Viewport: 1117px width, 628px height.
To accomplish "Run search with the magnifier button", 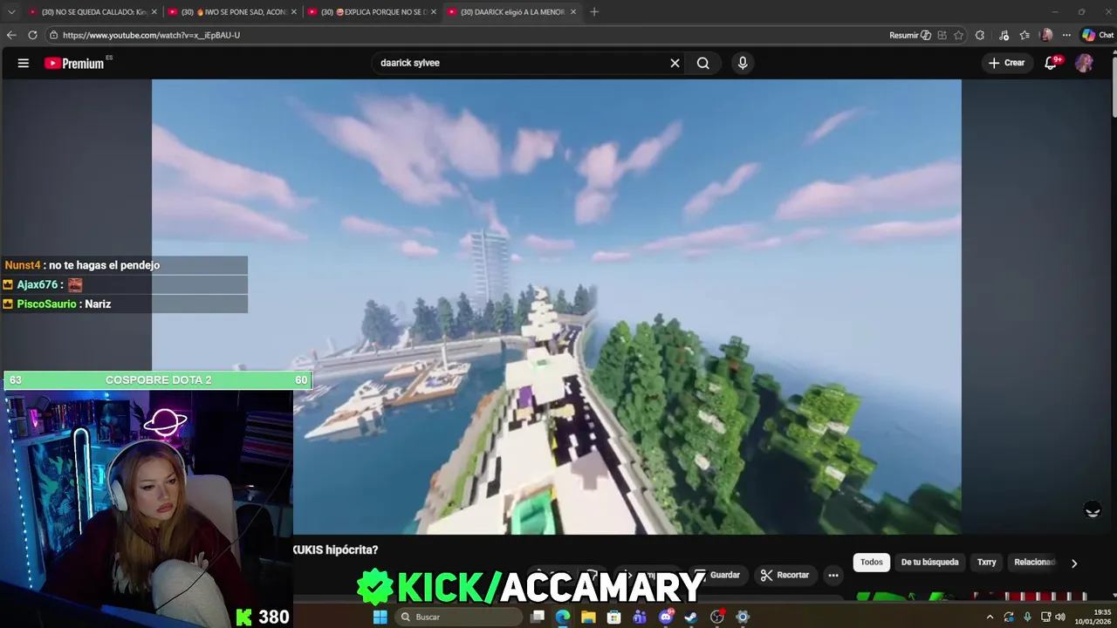I will (703, 63).
